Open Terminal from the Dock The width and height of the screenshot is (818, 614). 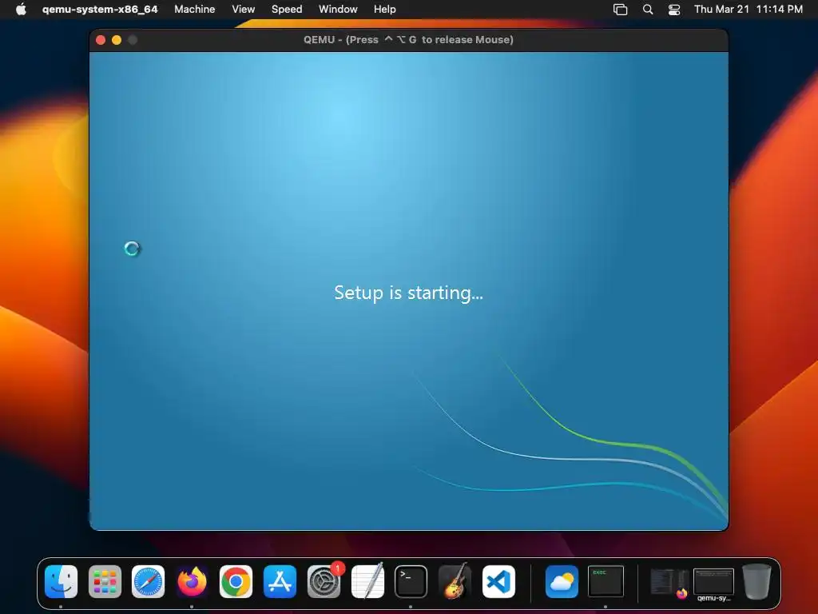(411, 581)
